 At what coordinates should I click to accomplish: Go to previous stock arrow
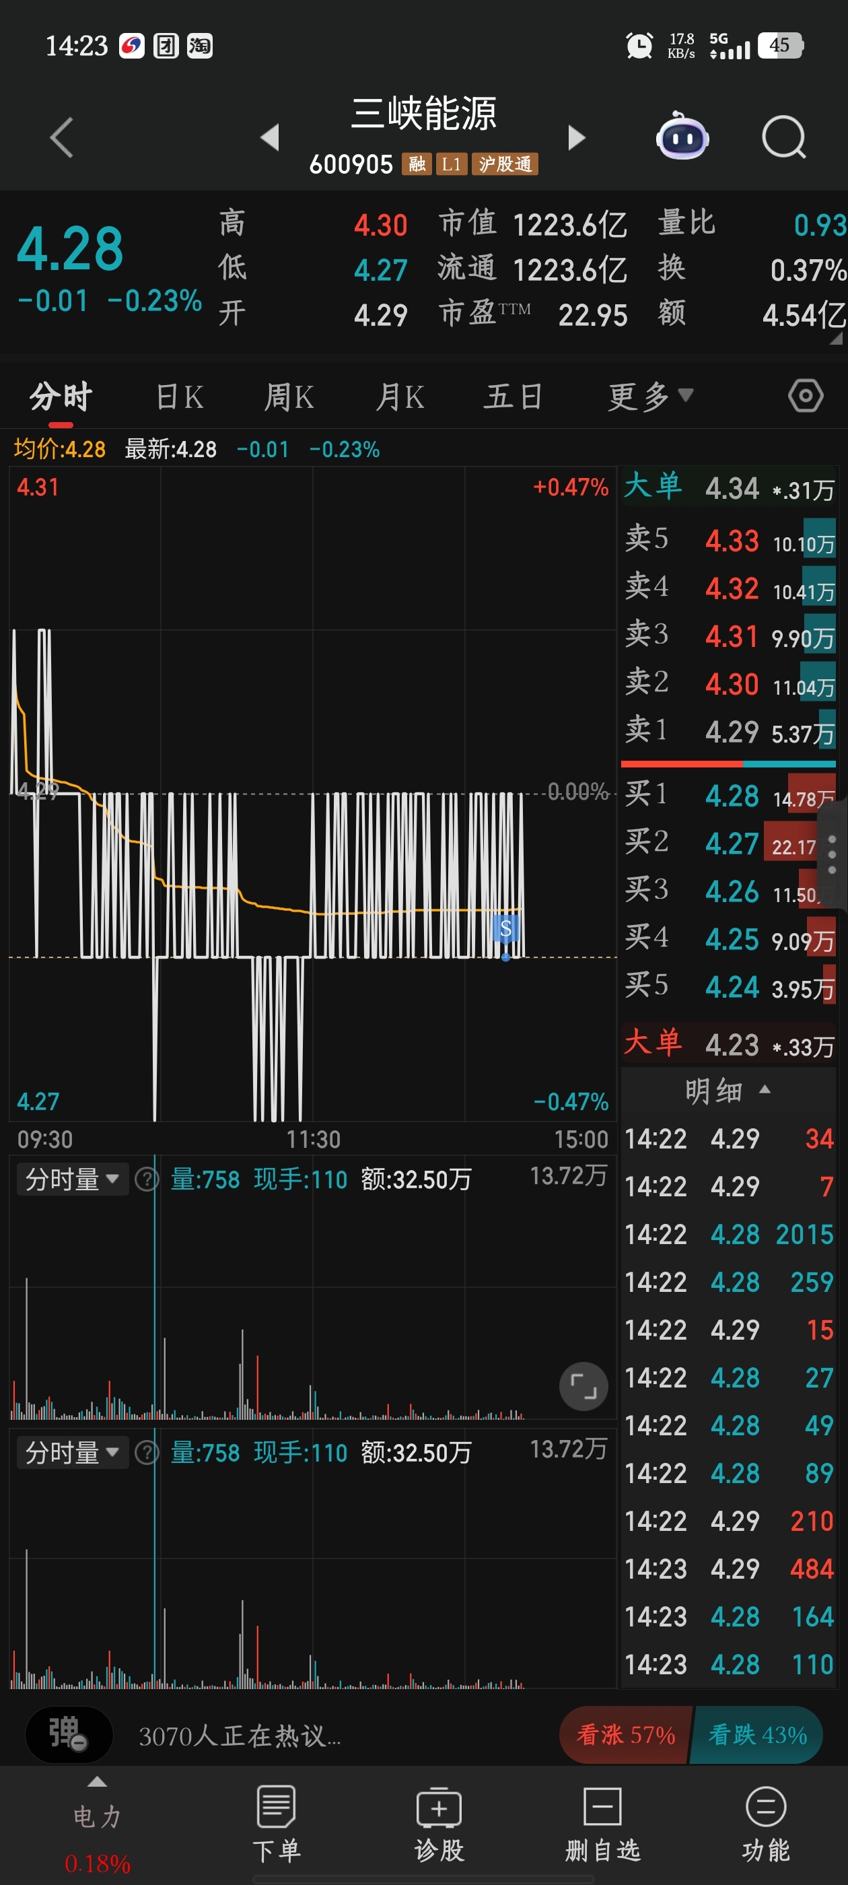coord(271,137)
